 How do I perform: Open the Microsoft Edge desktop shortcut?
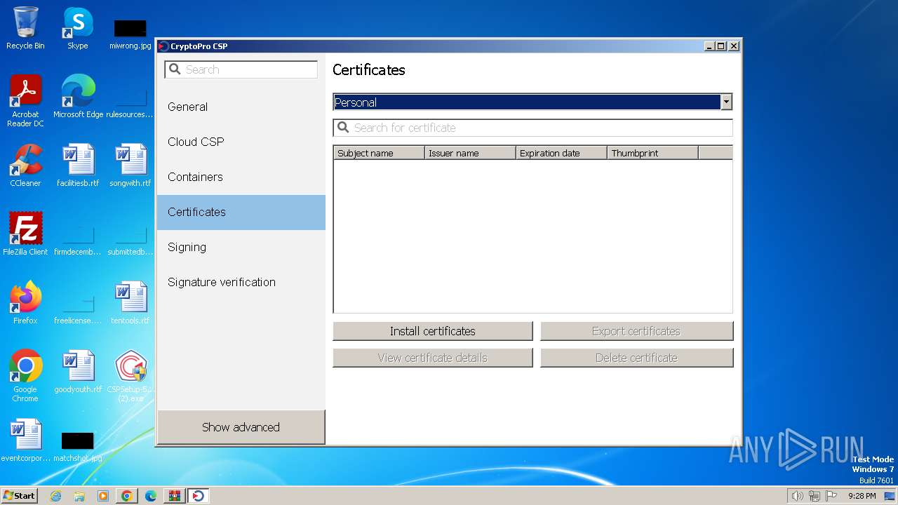point(78,97)
